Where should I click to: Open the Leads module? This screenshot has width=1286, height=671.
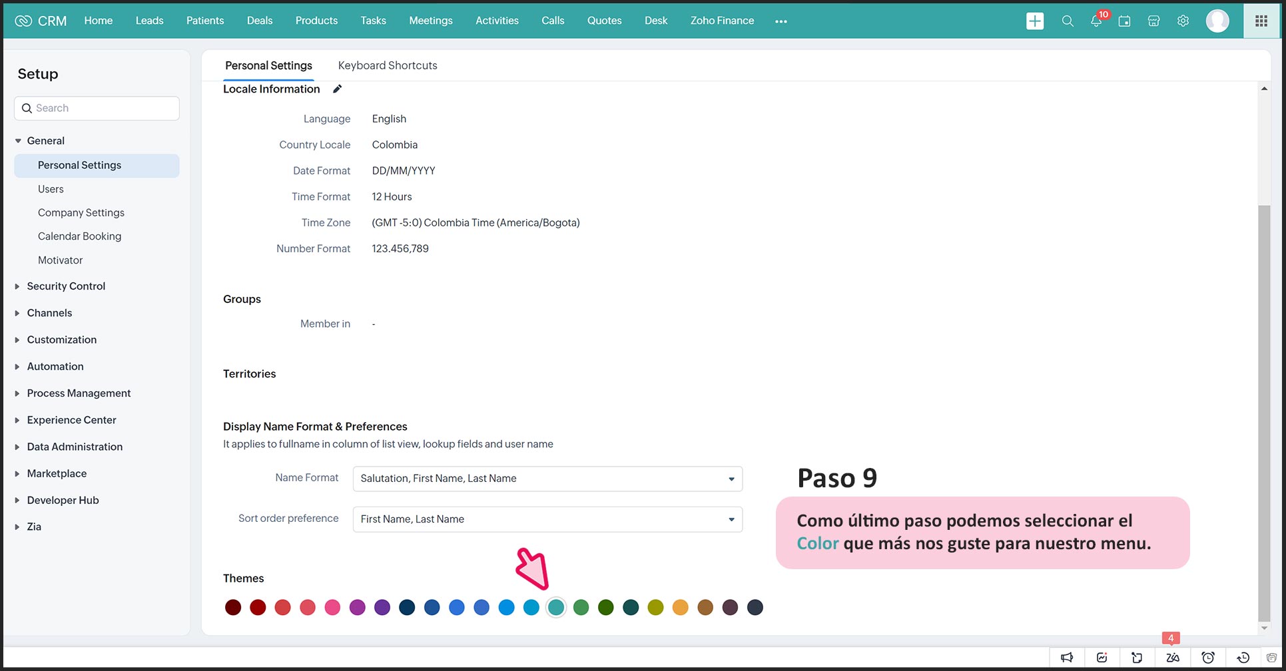(x=149, y=21)
